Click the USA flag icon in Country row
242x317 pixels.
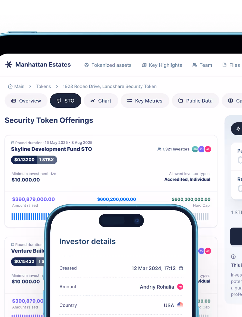click(180, 305)
